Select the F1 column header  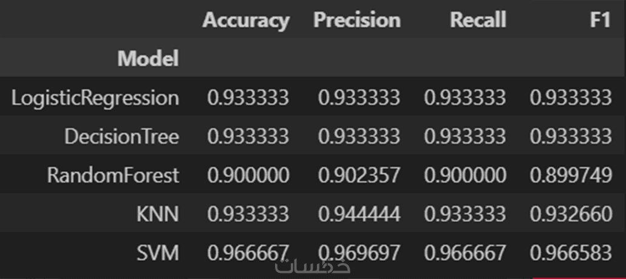[600, 20]
